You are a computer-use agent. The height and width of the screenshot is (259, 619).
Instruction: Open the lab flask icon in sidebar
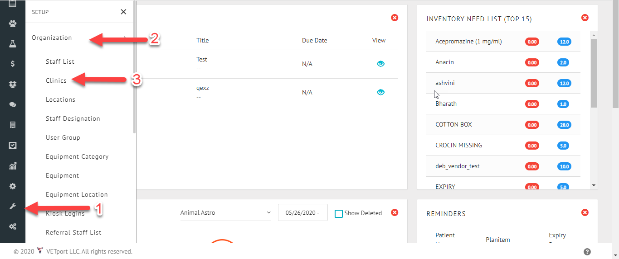click(x=13, y=44)
